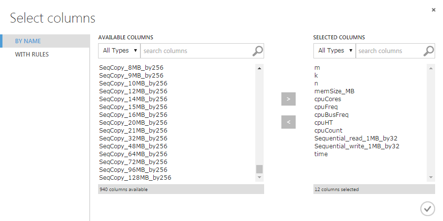
Task: Open All Types dropdown for available columns
Action: click(119, 51)
